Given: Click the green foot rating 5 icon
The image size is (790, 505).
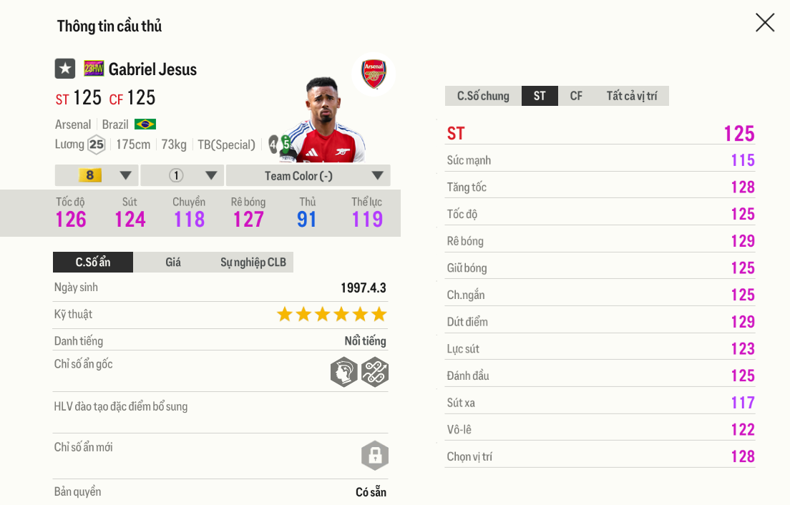Looking at the screenshot, I should (286, 144).
